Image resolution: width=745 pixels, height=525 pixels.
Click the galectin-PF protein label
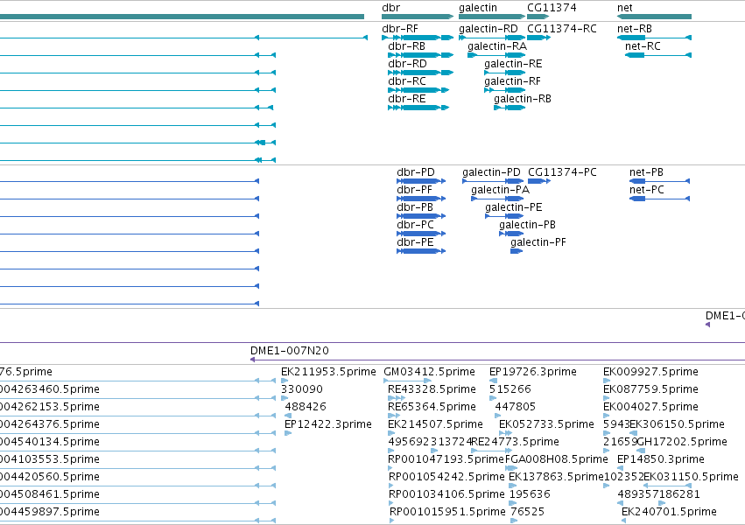pos(538,242)
